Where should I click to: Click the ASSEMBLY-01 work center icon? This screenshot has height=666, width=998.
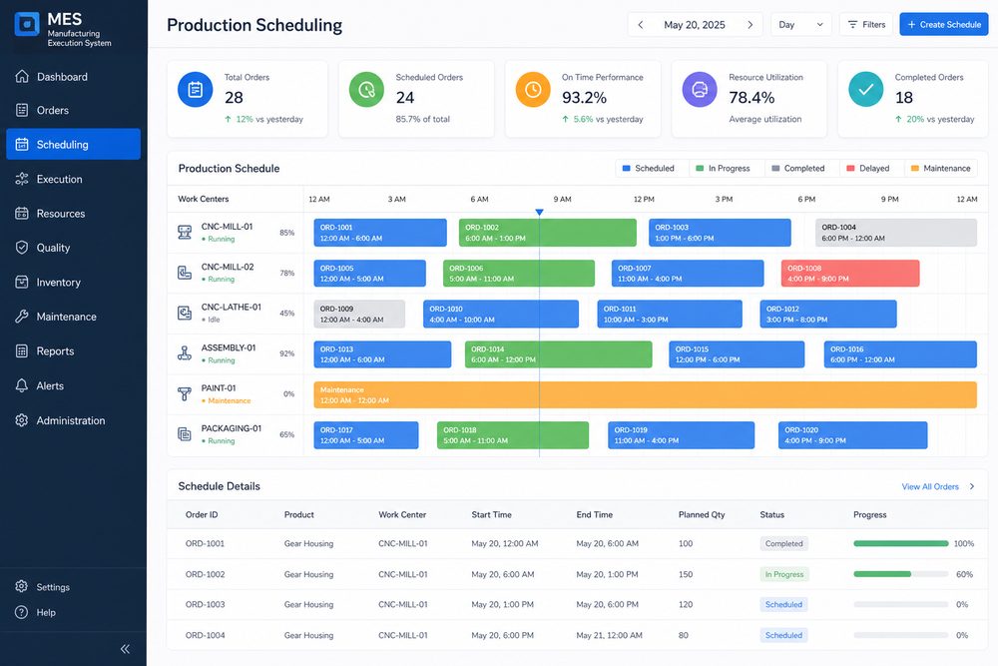185,353
